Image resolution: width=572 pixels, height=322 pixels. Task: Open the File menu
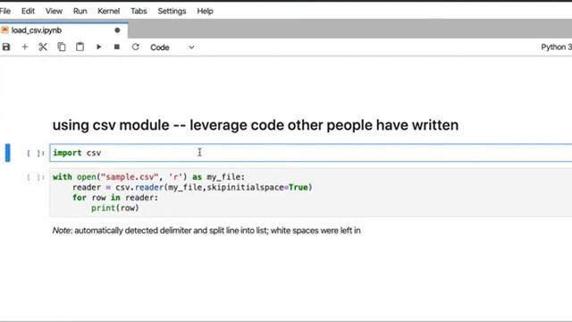[5, 11]
